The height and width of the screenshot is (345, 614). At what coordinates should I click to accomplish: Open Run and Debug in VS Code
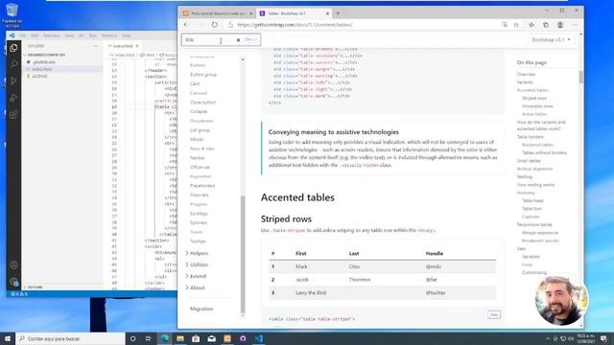(13, 98)
